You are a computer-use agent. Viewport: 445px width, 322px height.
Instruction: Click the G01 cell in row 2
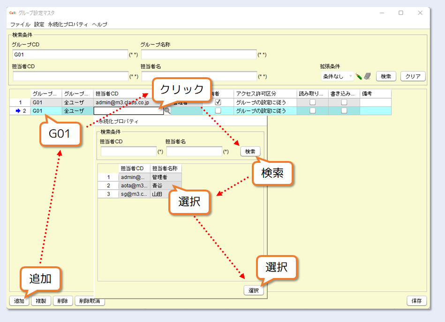46,111
